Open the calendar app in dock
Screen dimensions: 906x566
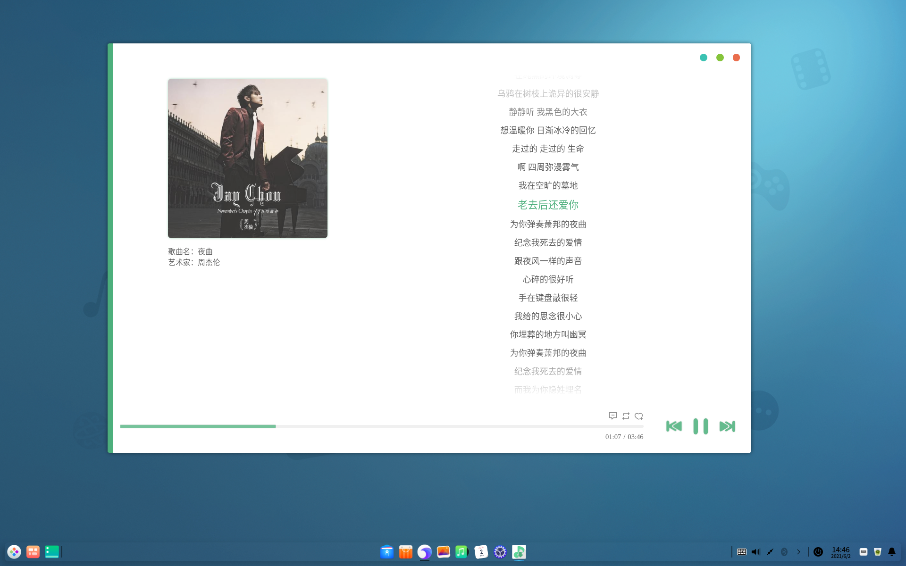(x=481, y=551)
